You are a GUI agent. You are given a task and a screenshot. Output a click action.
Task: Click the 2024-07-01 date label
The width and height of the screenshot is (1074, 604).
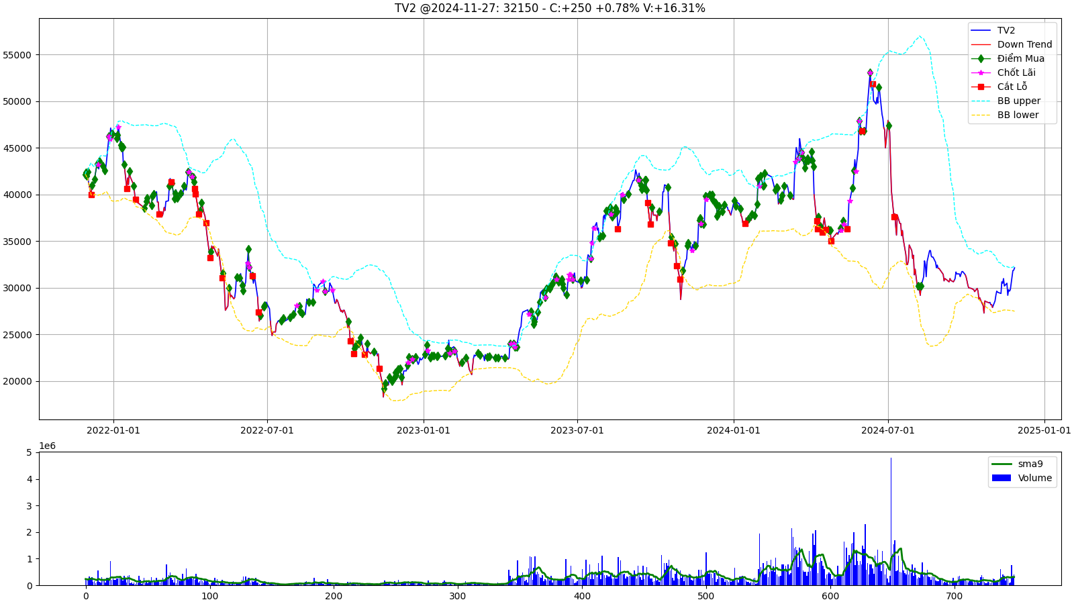tap(888, 430)
